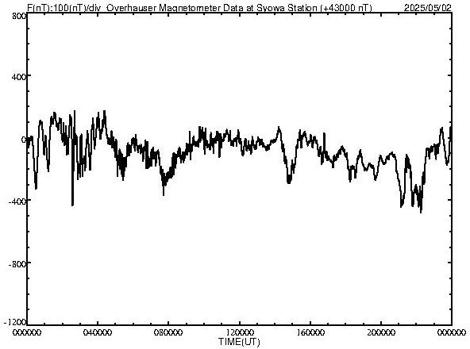
Task: Click the rightmost 000000 time label
Action: tap(452, 332)
